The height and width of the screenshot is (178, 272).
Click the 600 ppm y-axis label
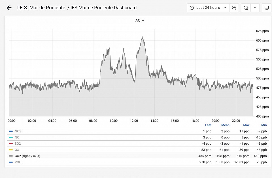click(x=262, y=40)
